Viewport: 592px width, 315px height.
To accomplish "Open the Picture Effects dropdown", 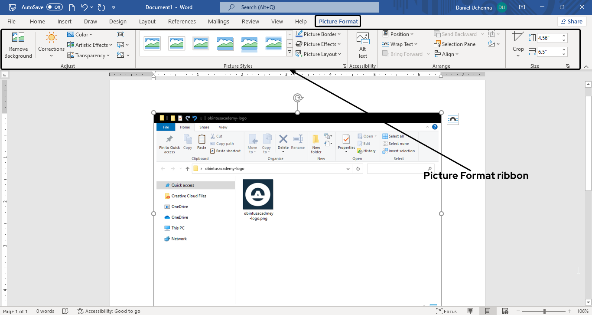I will pos(319,44).
